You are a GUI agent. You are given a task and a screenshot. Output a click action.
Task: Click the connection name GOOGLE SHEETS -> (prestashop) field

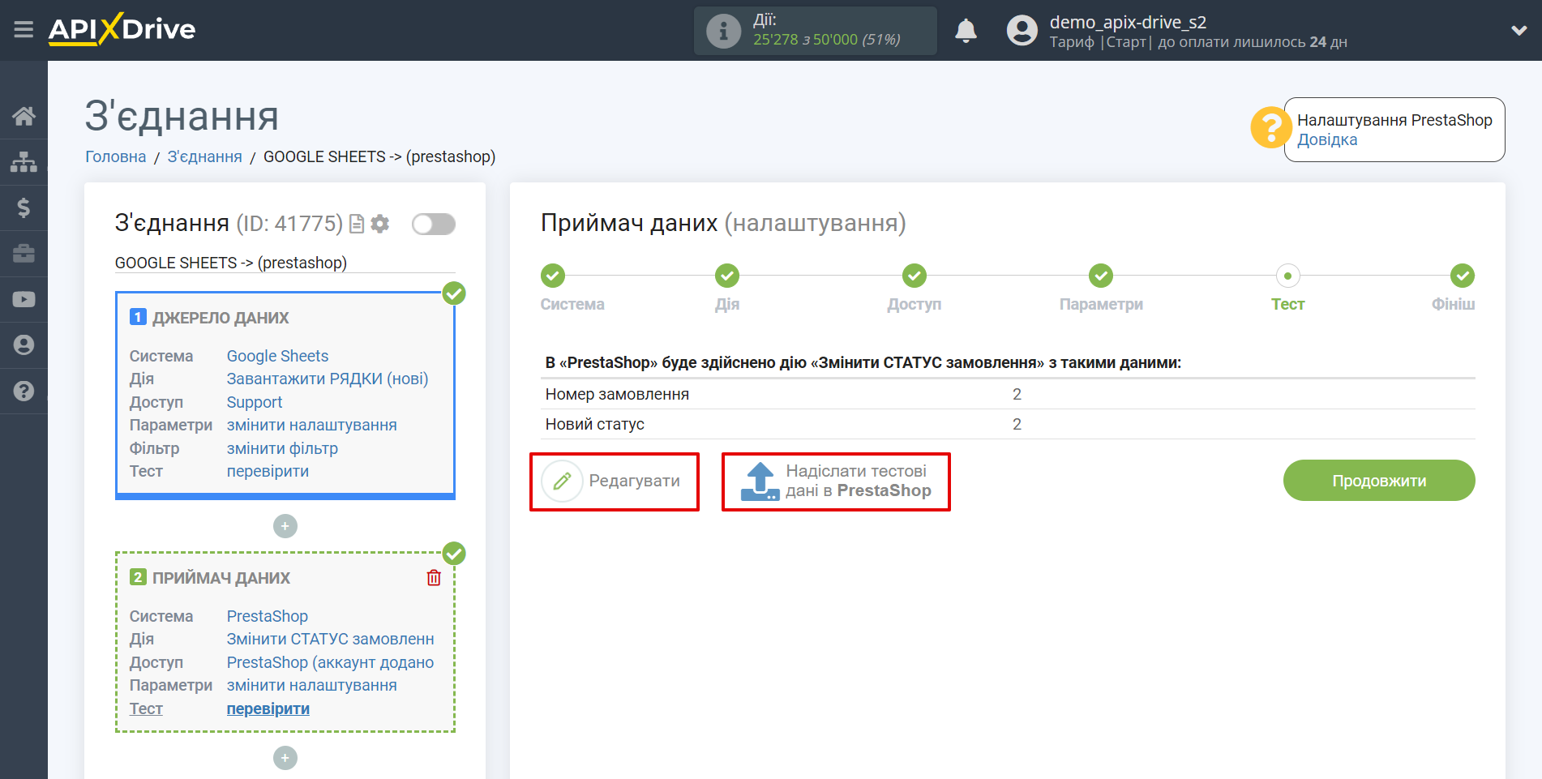[x=285, y=263]
